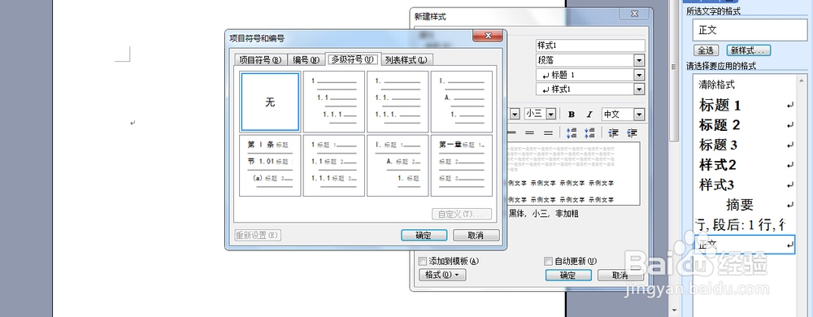Select the 无 numbering thumbnail
The height and width of the screenshot is (317, 813).
(270, 102)
